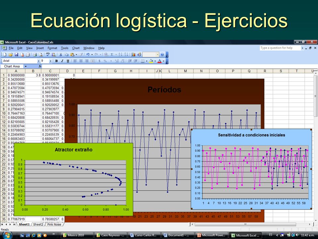
Task: Switch to Curso Carlos R... taskbar window
Action: pos(144,235)
